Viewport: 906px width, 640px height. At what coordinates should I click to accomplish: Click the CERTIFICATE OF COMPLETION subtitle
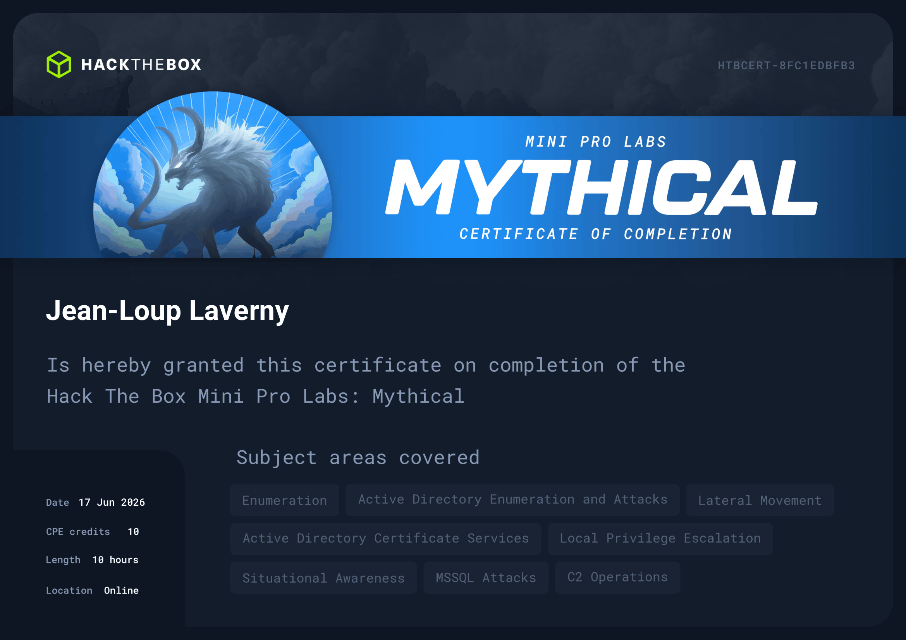coord(596,234)
